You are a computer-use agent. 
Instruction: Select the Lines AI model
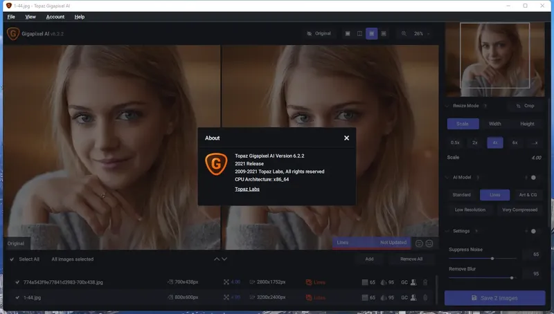[x=494, y=195]
